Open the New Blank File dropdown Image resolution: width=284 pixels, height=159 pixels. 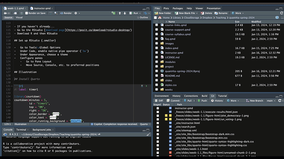197,13
